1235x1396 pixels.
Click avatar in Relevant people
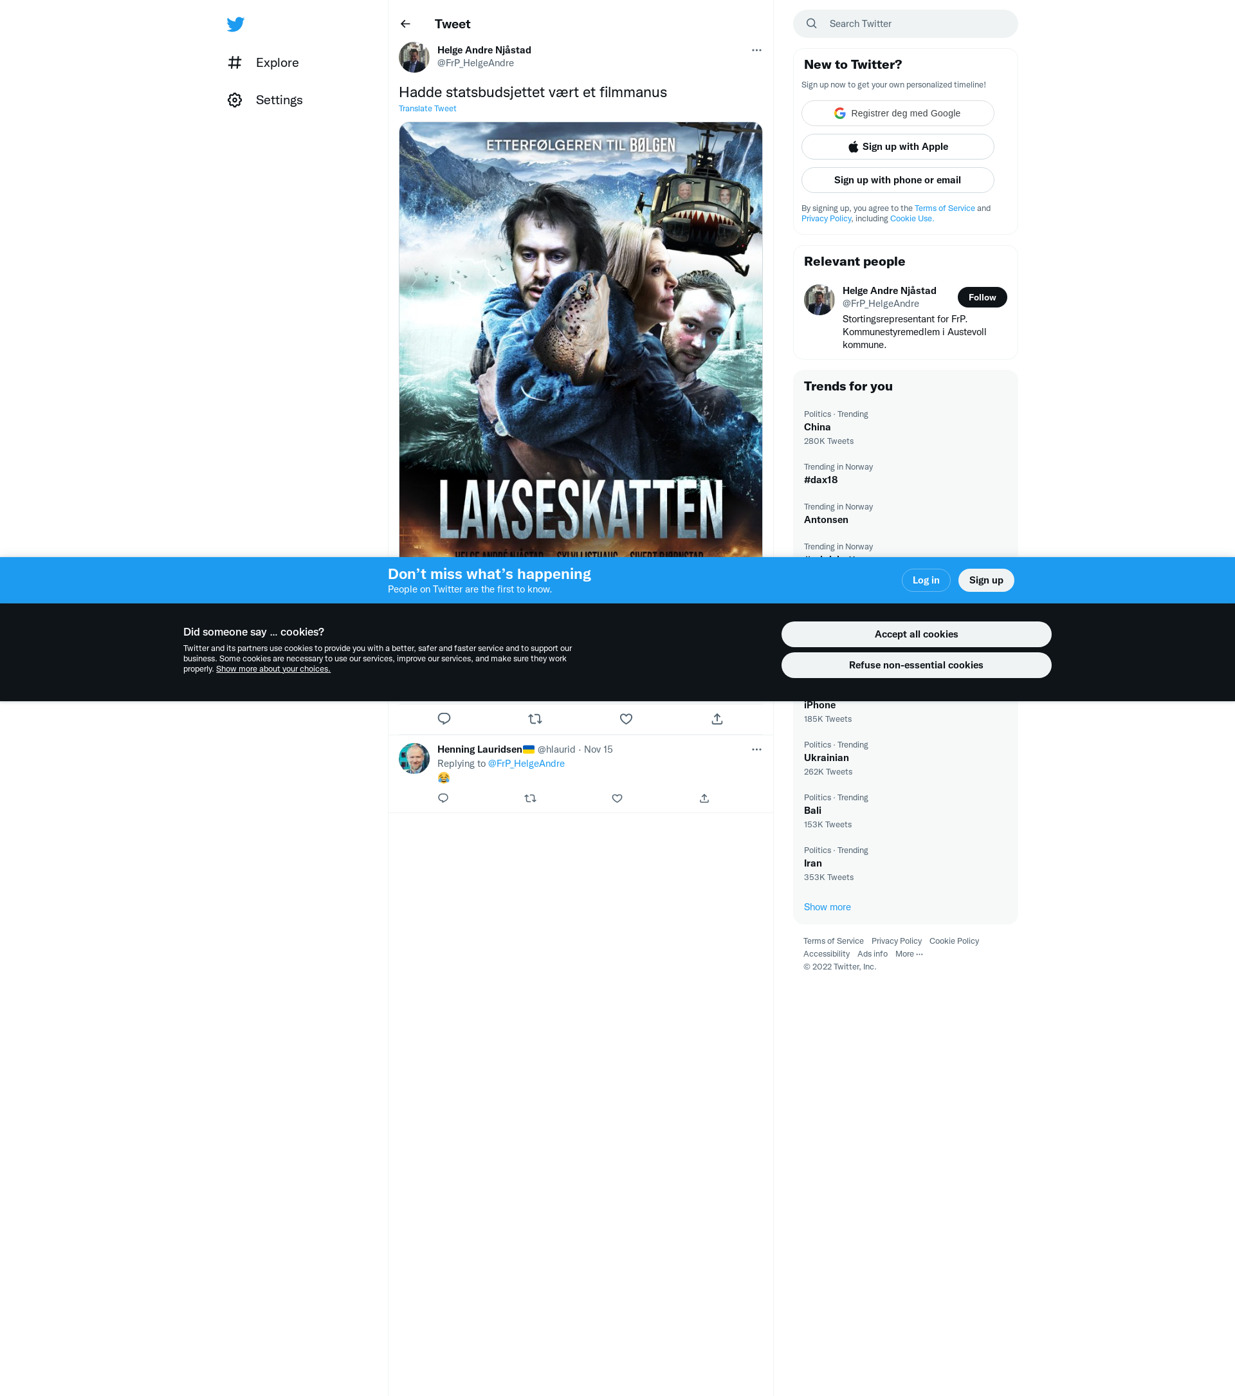click(819, 300)
